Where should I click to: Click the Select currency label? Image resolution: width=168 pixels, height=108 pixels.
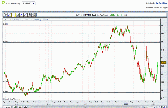coord(13,4)
